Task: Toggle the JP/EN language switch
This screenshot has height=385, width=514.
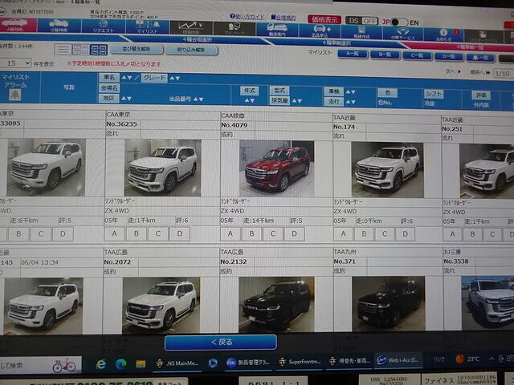Action: (400, 22)
